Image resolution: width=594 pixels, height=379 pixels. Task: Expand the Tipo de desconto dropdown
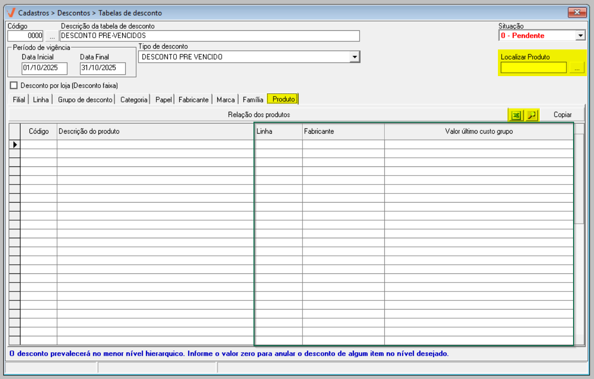pos(354,57)
